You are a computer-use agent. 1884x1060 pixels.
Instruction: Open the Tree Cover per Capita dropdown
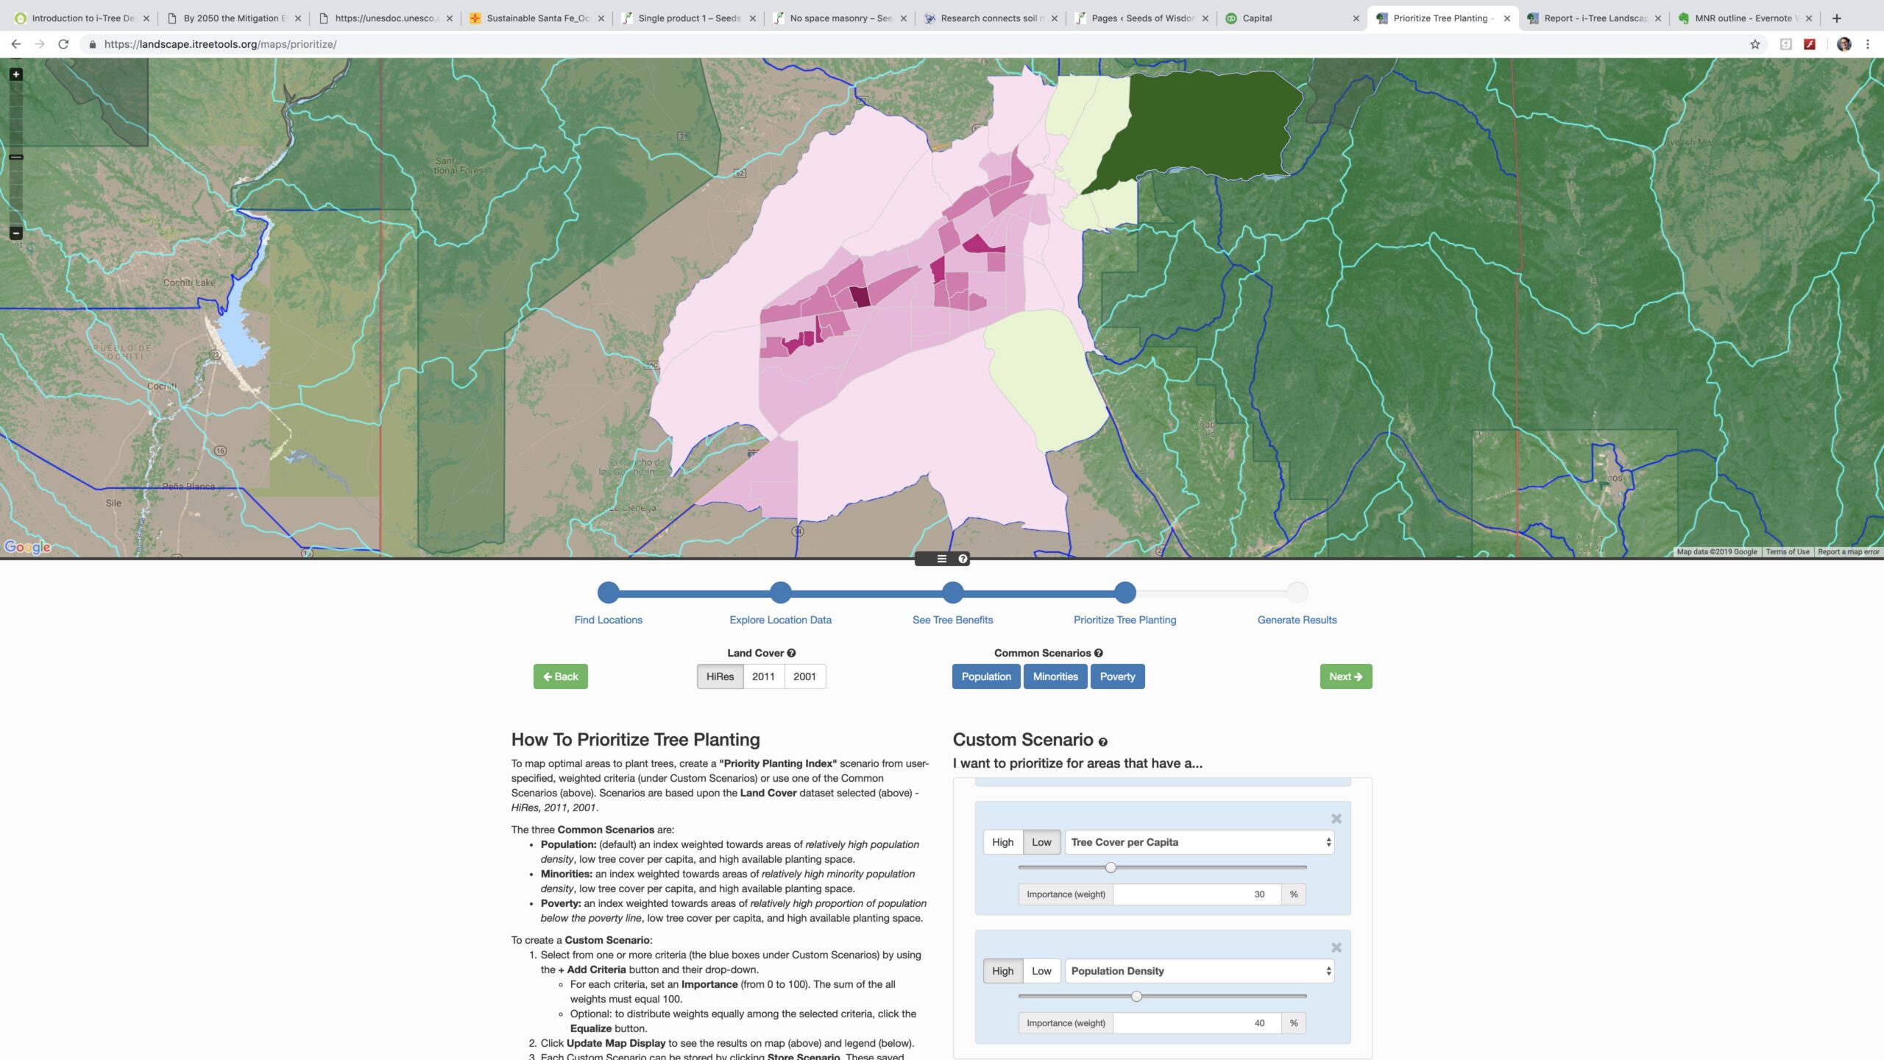[x=1200, y=842]
